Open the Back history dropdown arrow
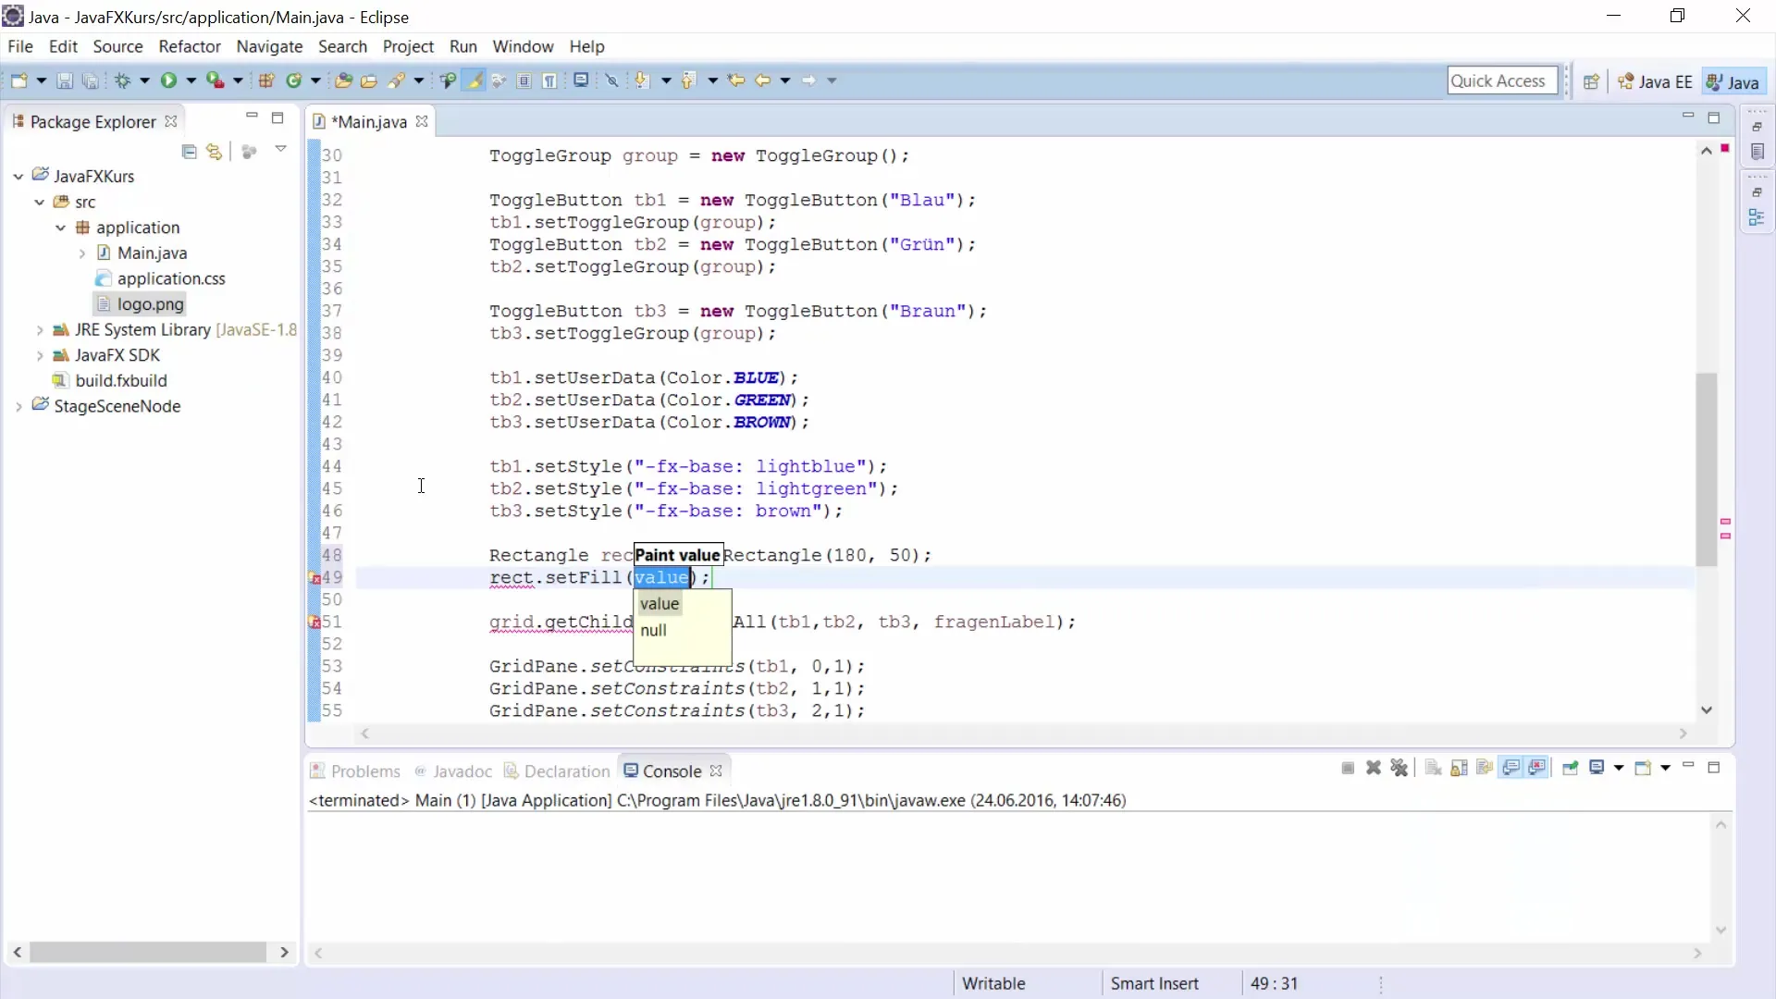1776x999 pixels. coord(785,81)
